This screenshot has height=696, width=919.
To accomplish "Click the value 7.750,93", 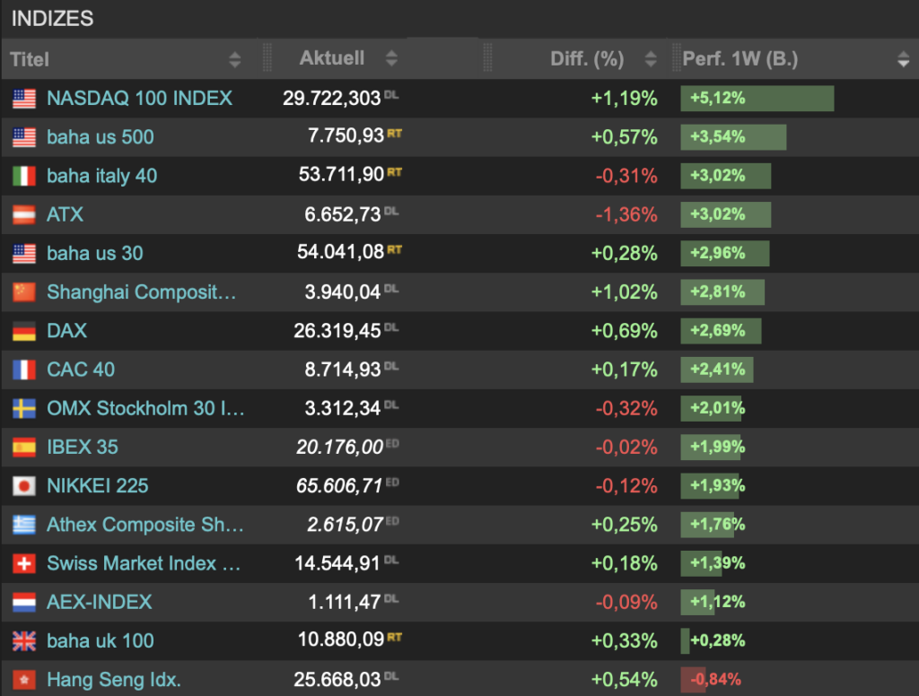I will pos(346,136).
